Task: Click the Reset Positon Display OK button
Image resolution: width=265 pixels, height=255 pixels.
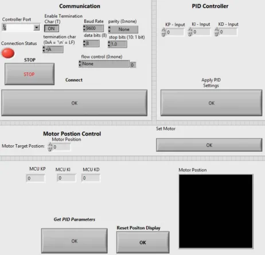Action: [143, 242]
